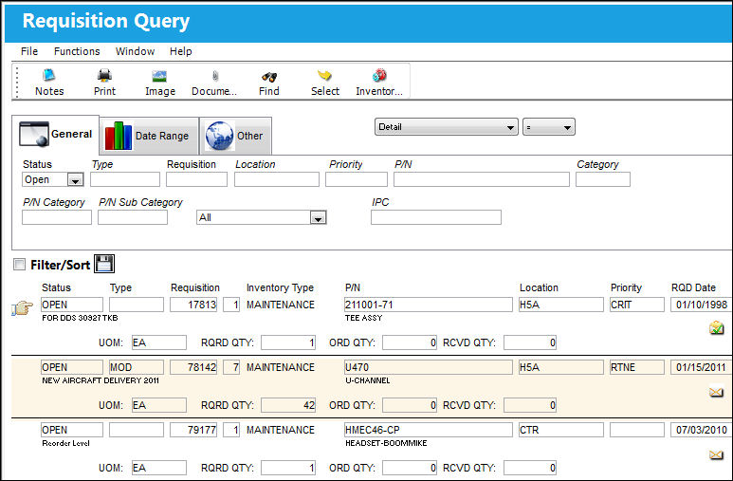Open the equals operator dropdown
733x481 pixels.
pos(549,127)
